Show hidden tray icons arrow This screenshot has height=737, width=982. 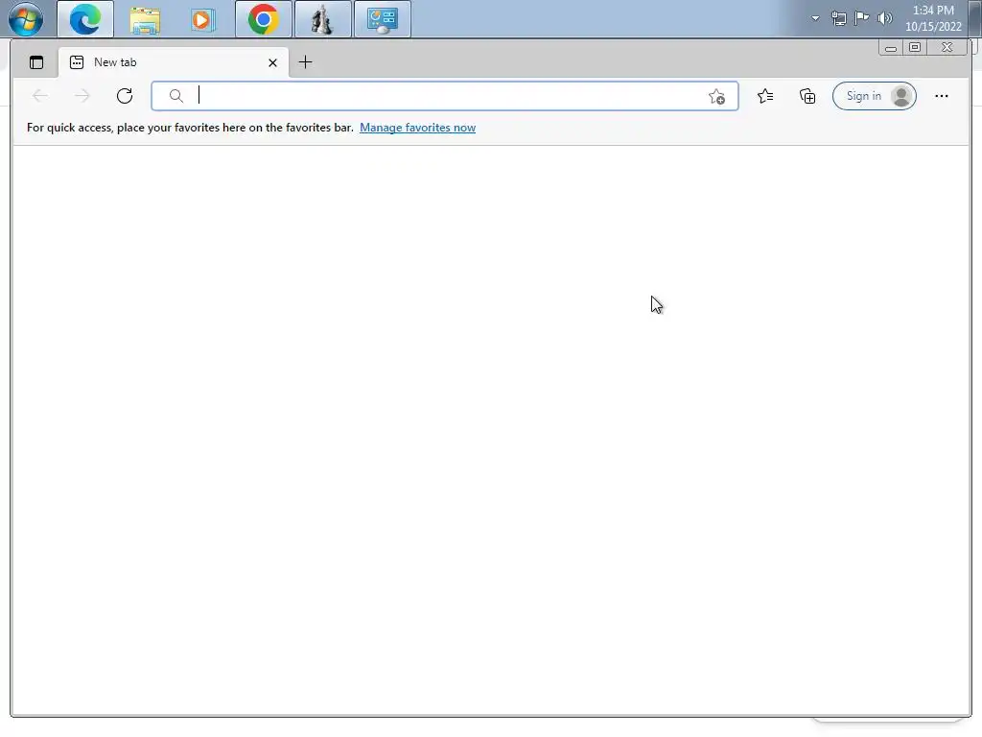point(815,18)
